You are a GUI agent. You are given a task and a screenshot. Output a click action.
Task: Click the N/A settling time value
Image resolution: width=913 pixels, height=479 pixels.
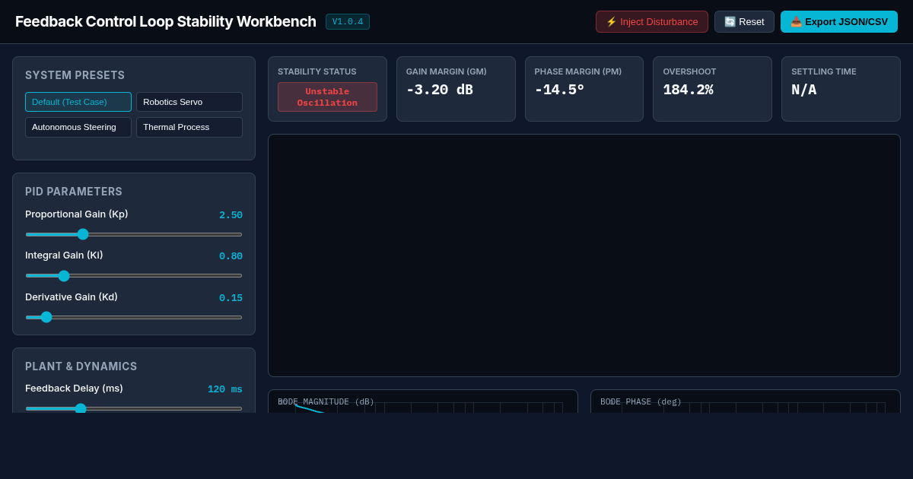(x=803, y=90)
